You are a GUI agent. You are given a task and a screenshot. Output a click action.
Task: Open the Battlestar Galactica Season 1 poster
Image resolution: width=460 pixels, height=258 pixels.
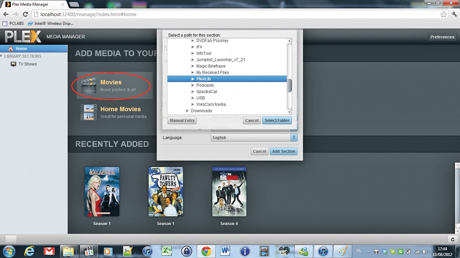coord(102,192)
